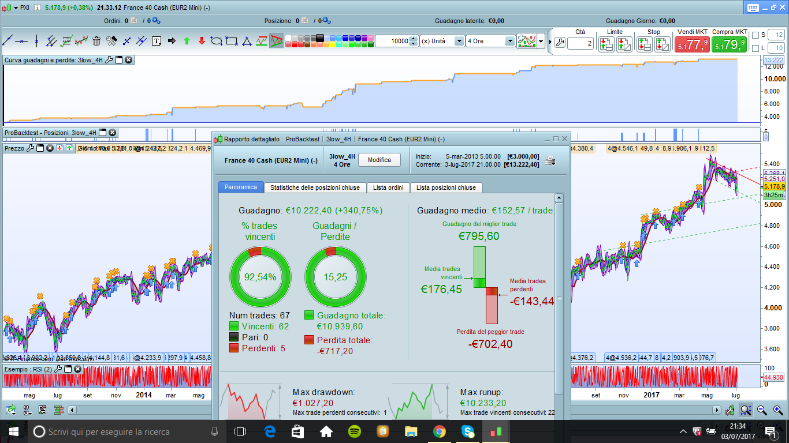Select the vertical line drawing tool

coord(36,41)
